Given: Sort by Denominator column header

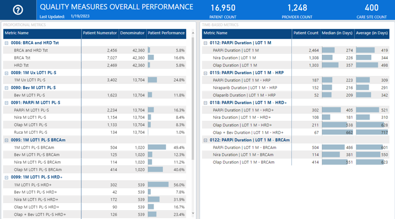Looking at the screenshot, I should pyautogui.click(x=132, y=34).
